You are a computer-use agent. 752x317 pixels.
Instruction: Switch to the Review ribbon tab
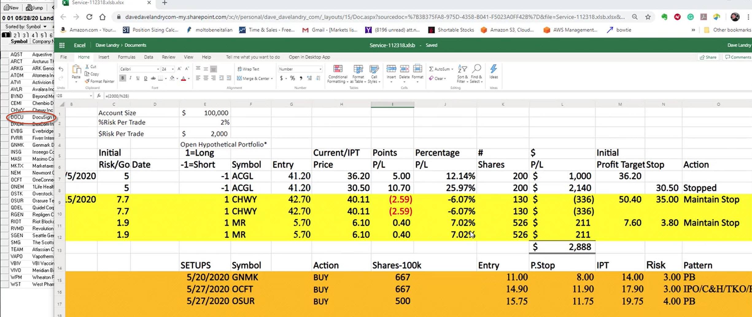pos(169,57)
